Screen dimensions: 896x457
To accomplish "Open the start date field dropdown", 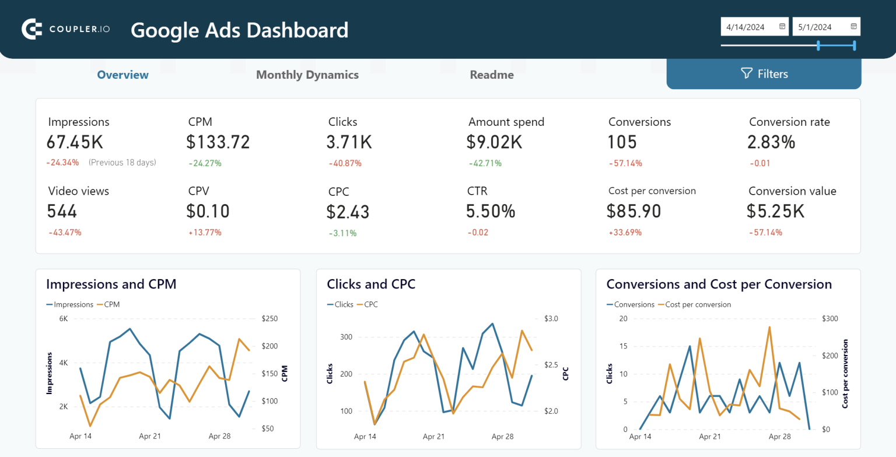I will click(x=754, y=26).
